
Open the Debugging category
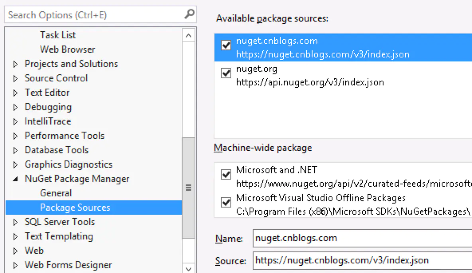[48, 107]
